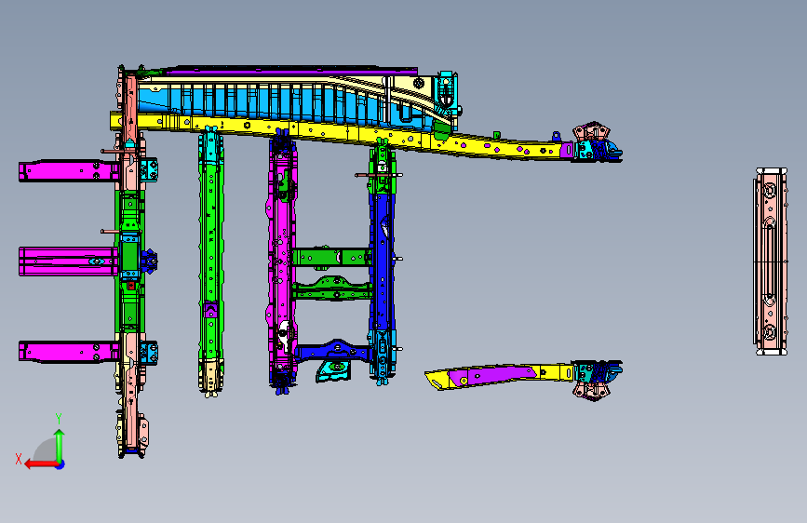Select the white part on magenta crossmember
The height and width of the screenshot is (523, 807).
tap(283, 335)
